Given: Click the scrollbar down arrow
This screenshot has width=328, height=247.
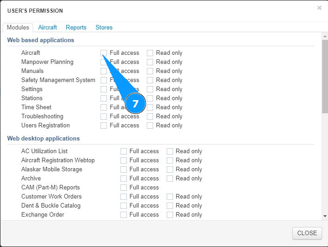Looking at the screenshot, I should coord(325,217).
